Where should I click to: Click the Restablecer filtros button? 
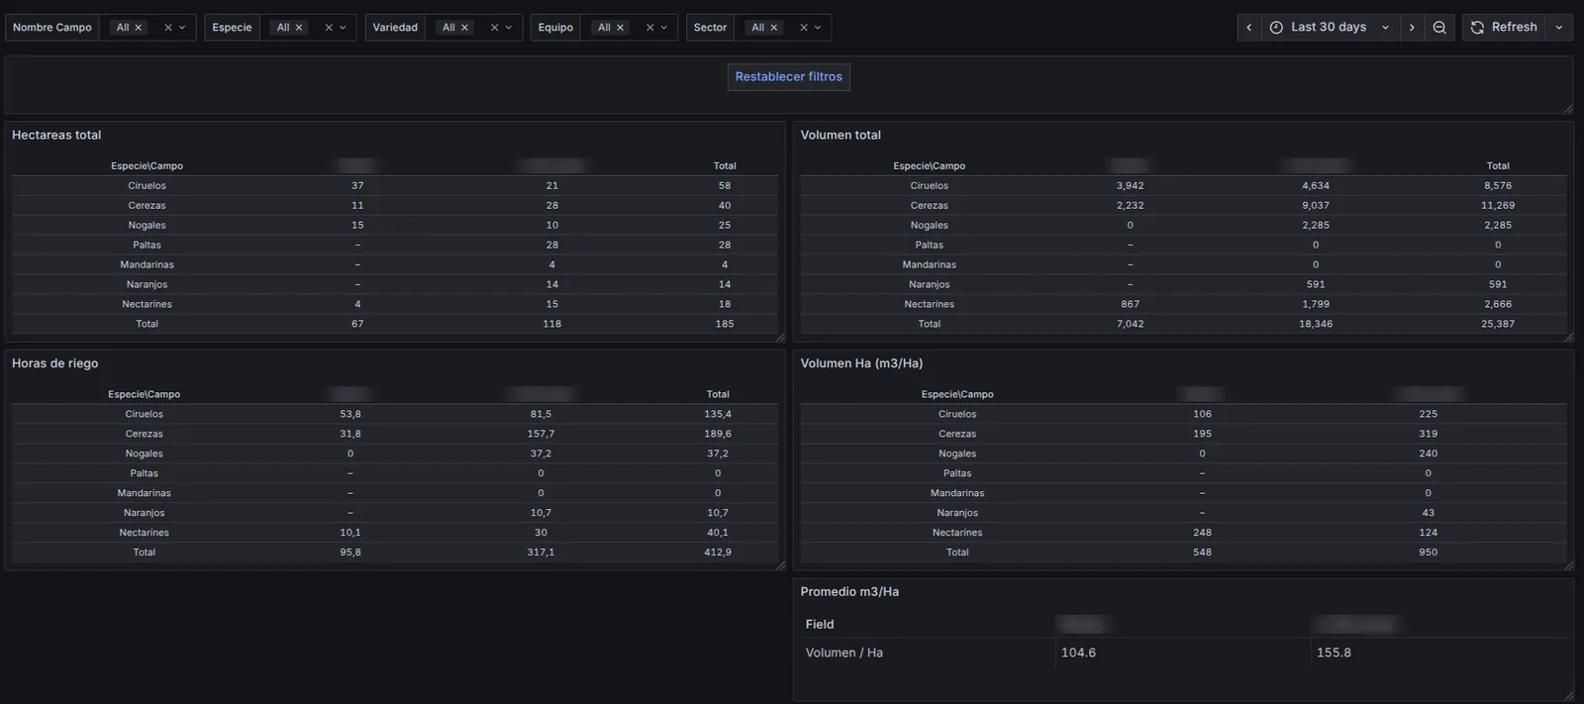click(789, 77)
